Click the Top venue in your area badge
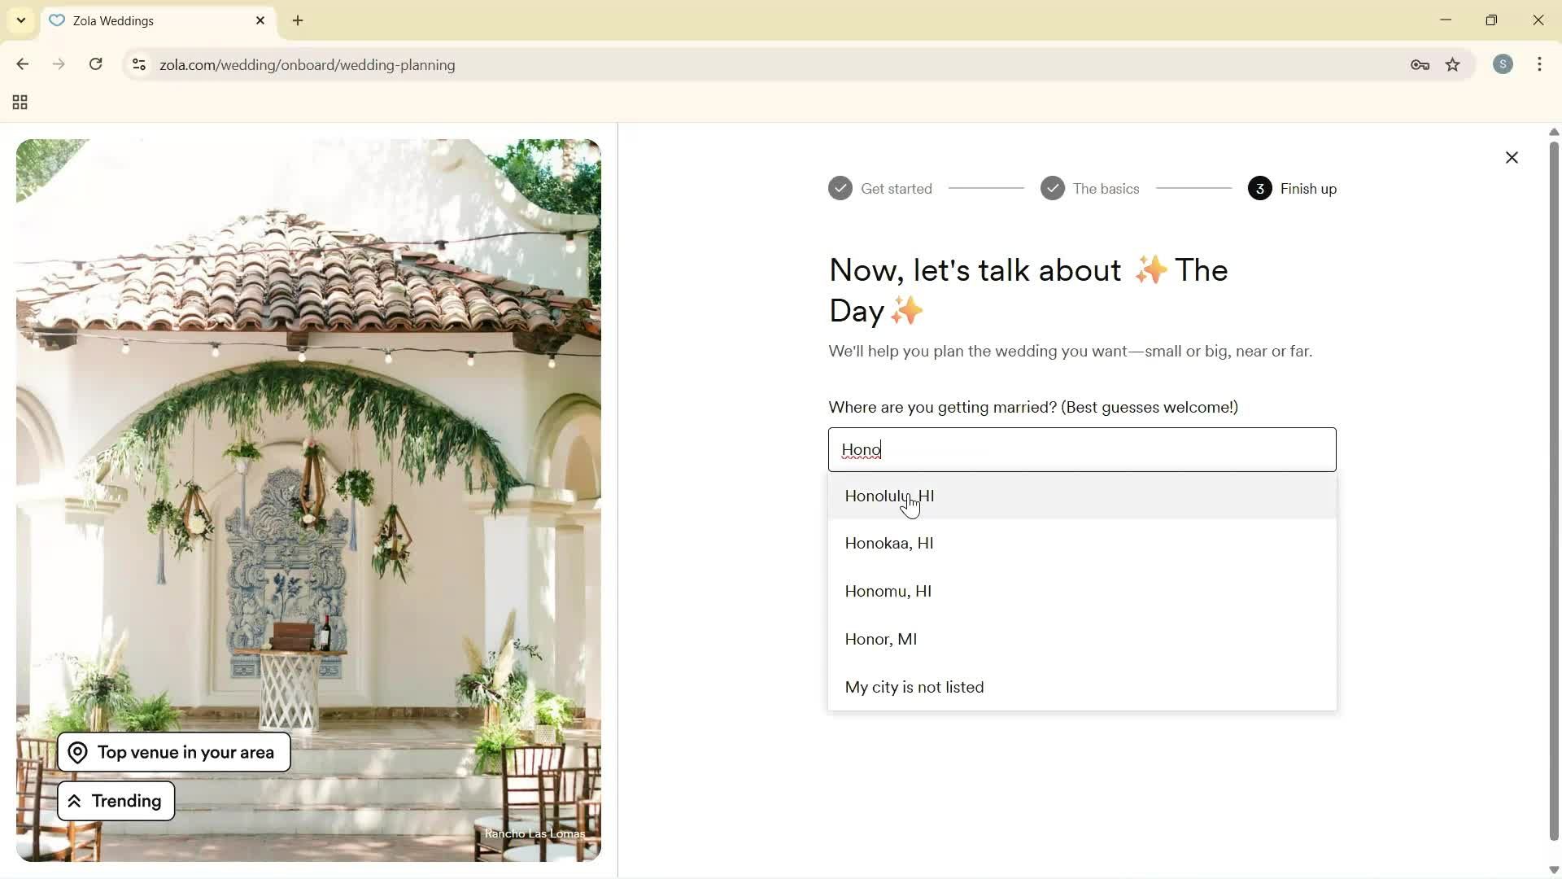Viewport: 1562px width, 879px height. tap(172, 751)
